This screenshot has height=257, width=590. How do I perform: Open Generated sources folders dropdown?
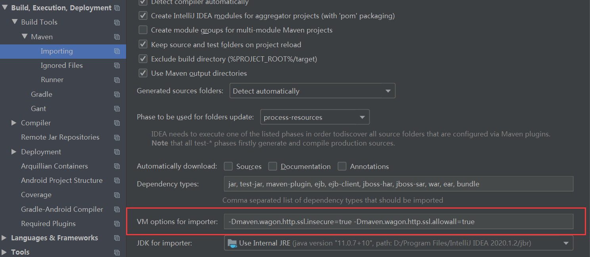(x=312, y=91)
